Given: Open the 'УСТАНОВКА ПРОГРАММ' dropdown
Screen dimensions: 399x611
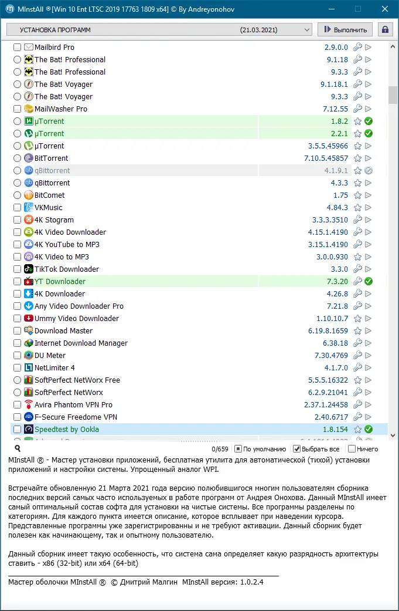Looking at the screenshot, I should pos(159,29).
